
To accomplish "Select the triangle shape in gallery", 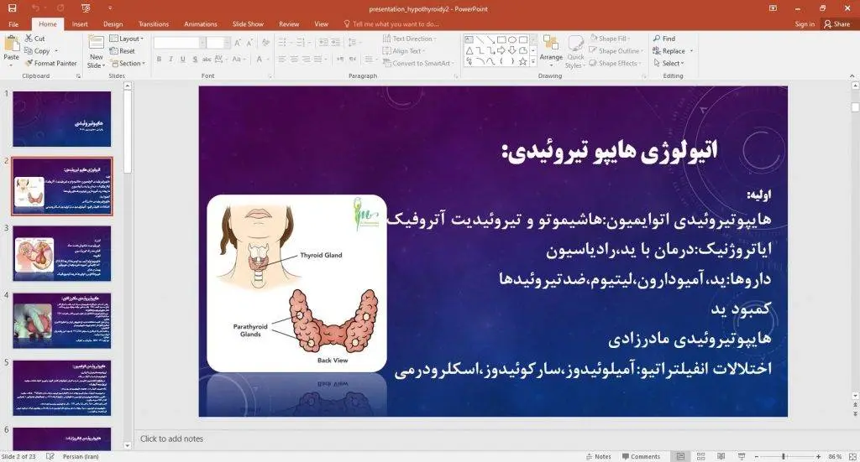I will (x=469, y=51).
